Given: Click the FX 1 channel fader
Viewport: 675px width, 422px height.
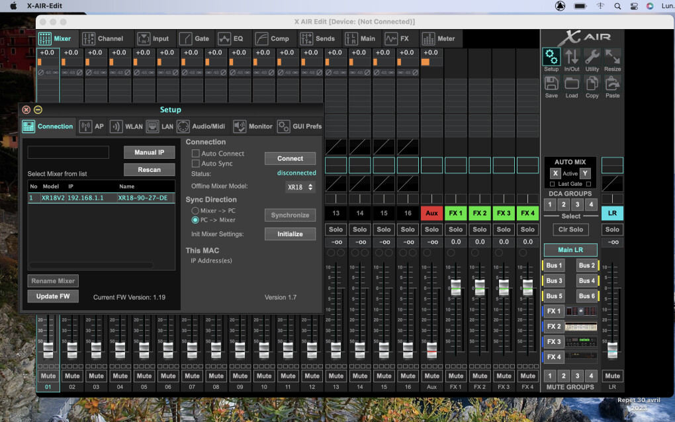Looking at the screenshot, I should tap(455, 287).
